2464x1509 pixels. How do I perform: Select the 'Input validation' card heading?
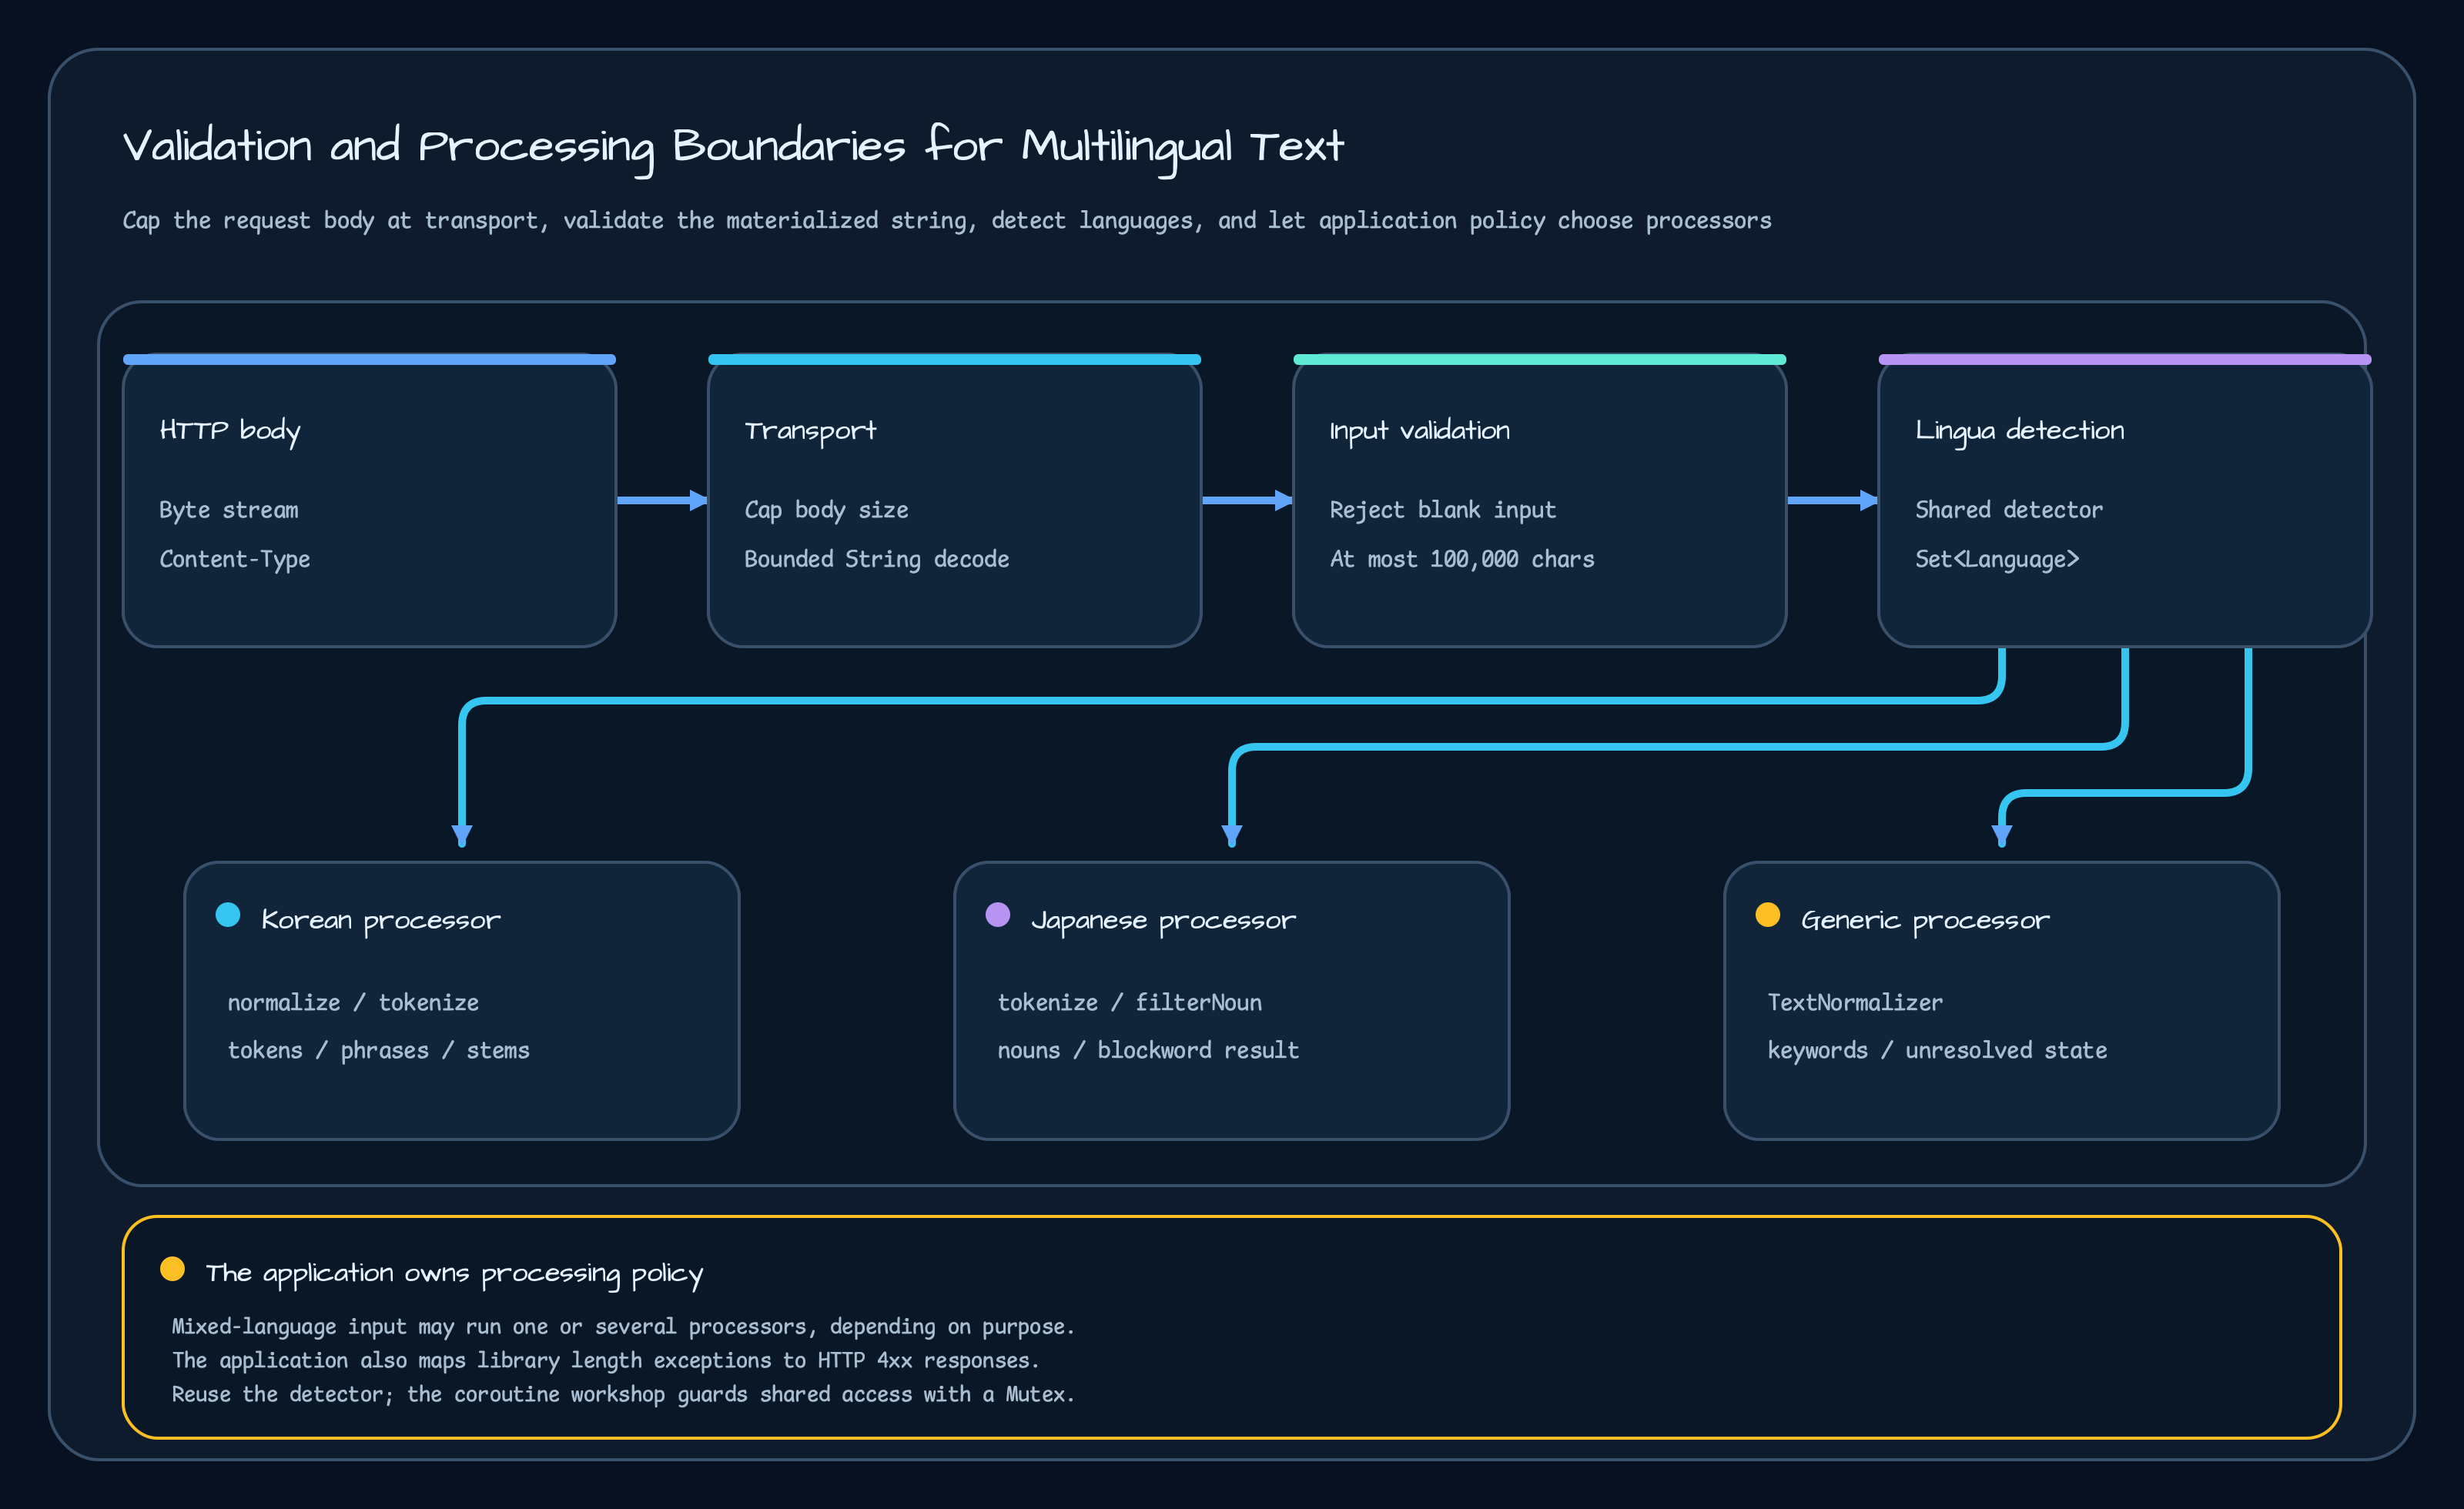pyautogui.click(x=1419, y=431)
